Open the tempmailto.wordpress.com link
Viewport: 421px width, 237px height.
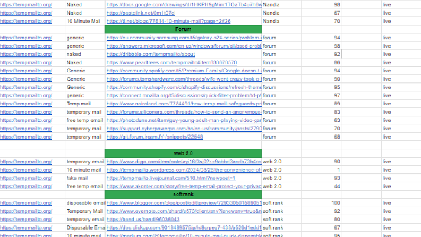(184, 170)
